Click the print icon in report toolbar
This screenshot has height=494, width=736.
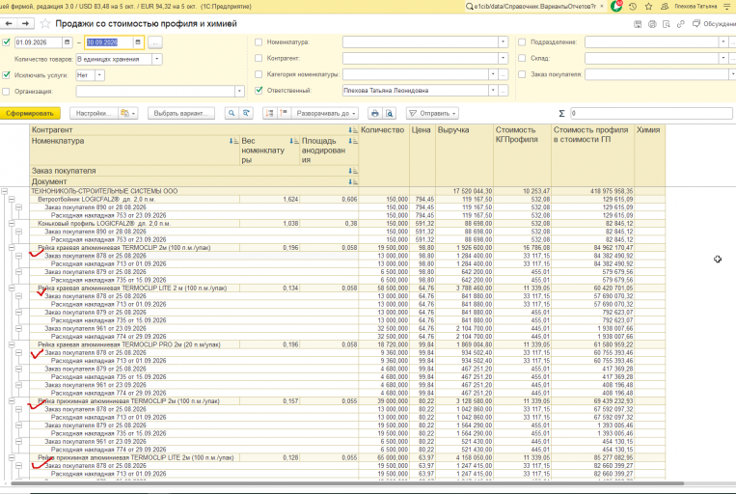coord(374,113)
